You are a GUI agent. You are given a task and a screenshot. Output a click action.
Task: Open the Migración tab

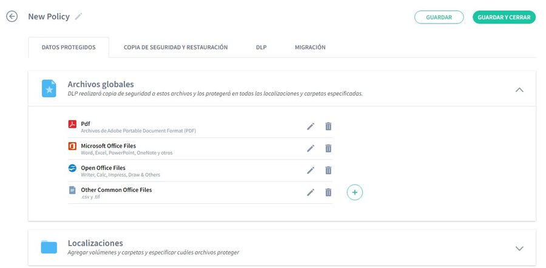[310, 47]
